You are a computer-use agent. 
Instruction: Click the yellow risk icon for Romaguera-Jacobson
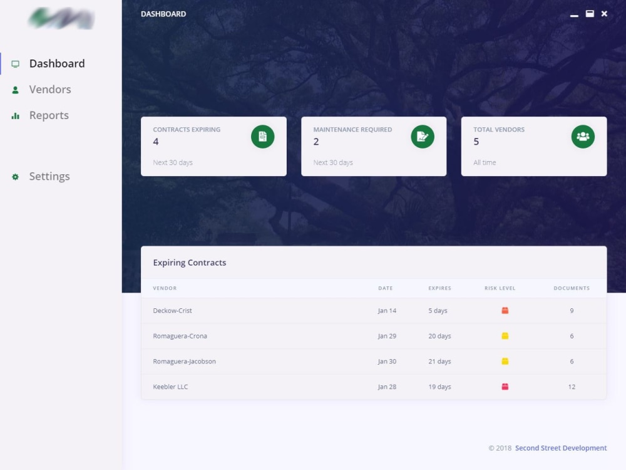505,361
